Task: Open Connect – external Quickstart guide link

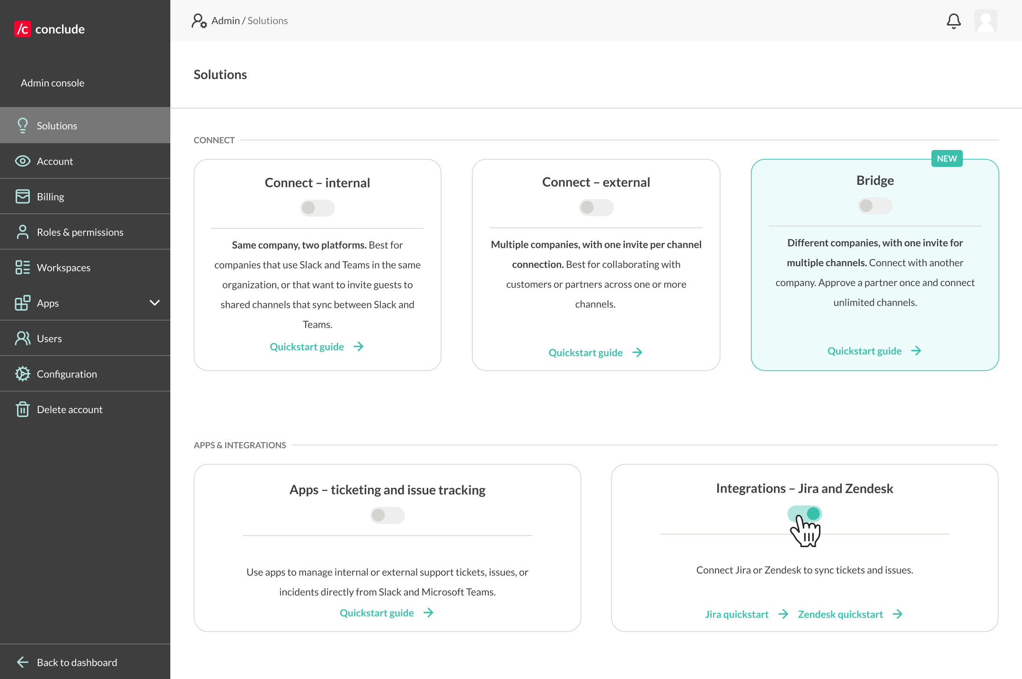Action: 585,352
